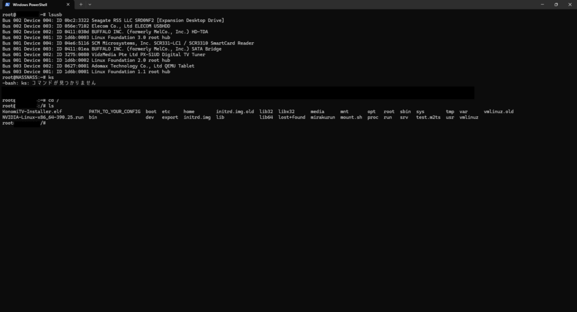Screen dimensions: 577x312
Task: Select the Windows PowerShell tab
Action: pos(37,4)
